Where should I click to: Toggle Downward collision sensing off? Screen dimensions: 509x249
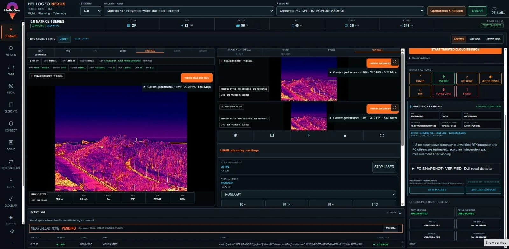pos(478,236)
